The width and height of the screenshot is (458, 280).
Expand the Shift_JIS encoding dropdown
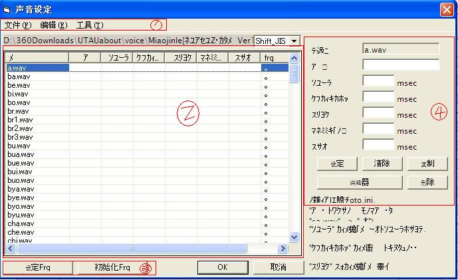point(294,41)
